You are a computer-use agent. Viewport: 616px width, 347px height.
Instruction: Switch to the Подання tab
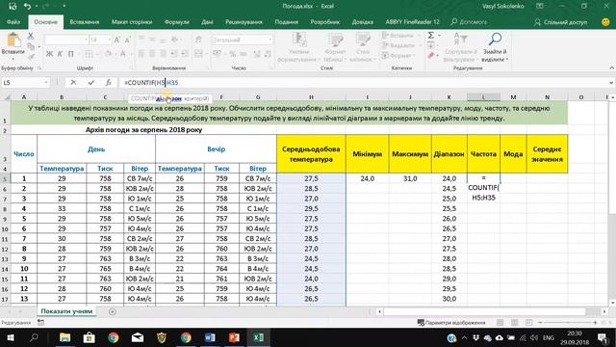pyautogui.click(x=287, y=22)
